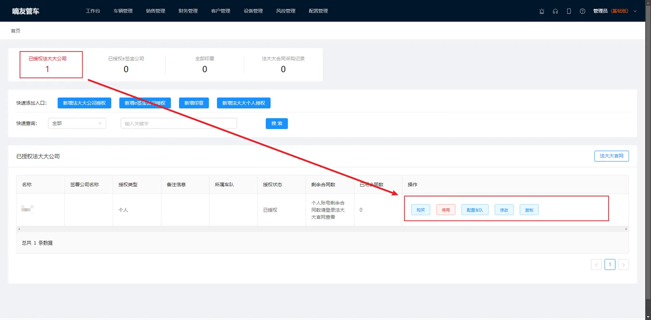Open the 配置管理 menu
The image size is (651, 320).
coord(318,11)
